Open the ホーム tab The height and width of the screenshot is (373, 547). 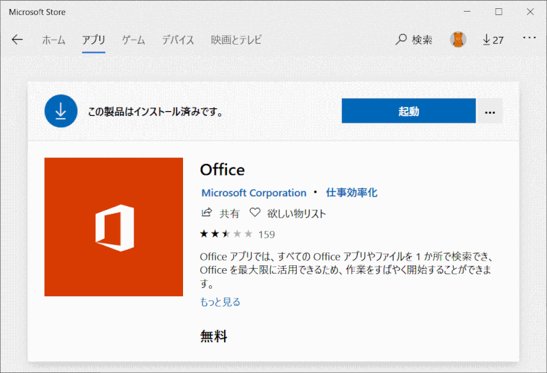(53, 40)
